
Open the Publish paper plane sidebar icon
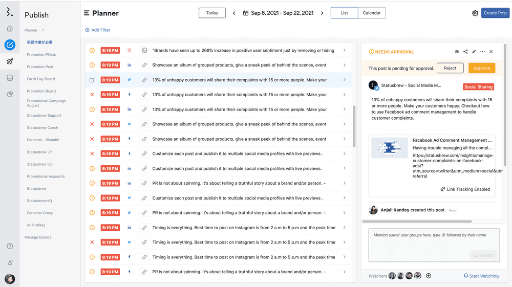[x=10, y=61]
